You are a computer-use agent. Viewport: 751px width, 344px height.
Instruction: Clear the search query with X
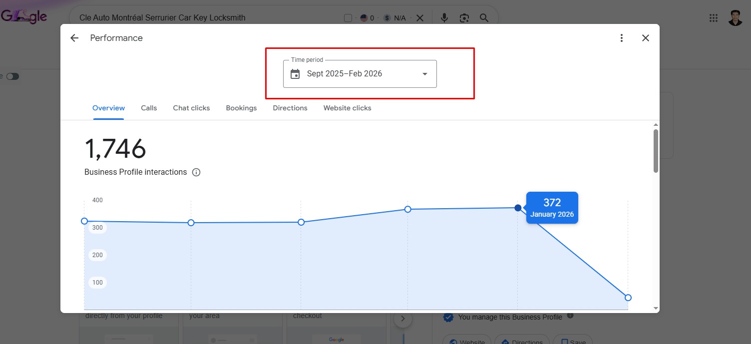click(x=420, y=18)
